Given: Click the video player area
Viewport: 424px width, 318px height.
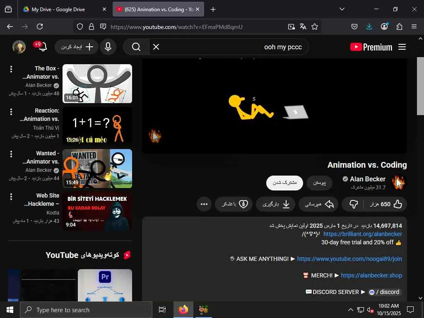Looking at the screenshot, I should (274, 106).
